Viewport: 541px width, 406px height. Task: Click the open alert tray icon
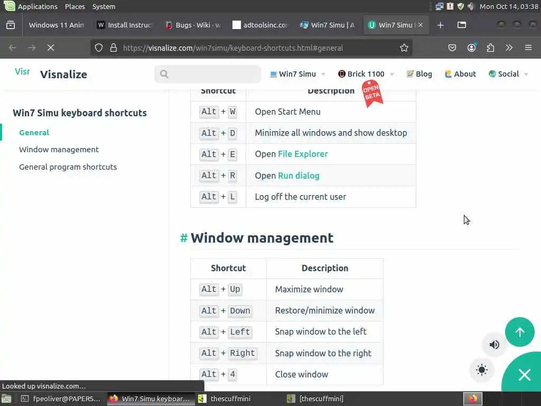click(x=450, y=6)
